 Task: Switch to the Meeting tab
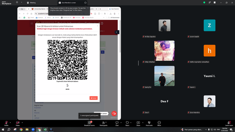[31, 3]
